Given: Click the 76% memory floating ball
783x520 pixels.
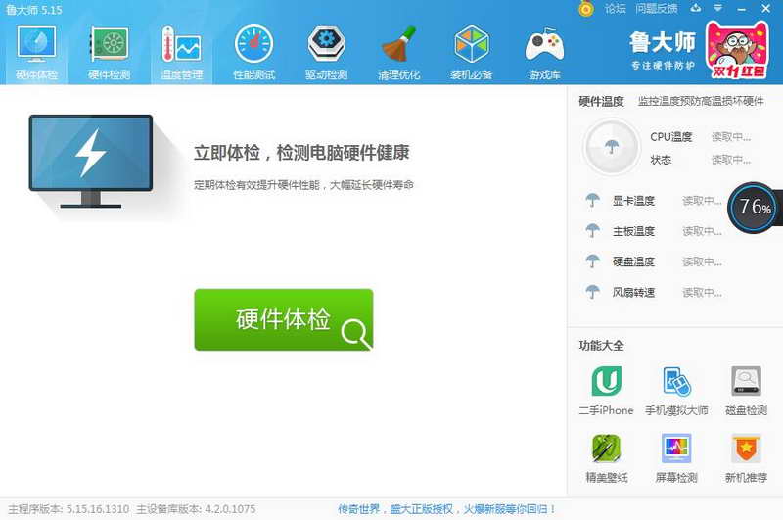Looking at the screenshot, I should [754, 207].
